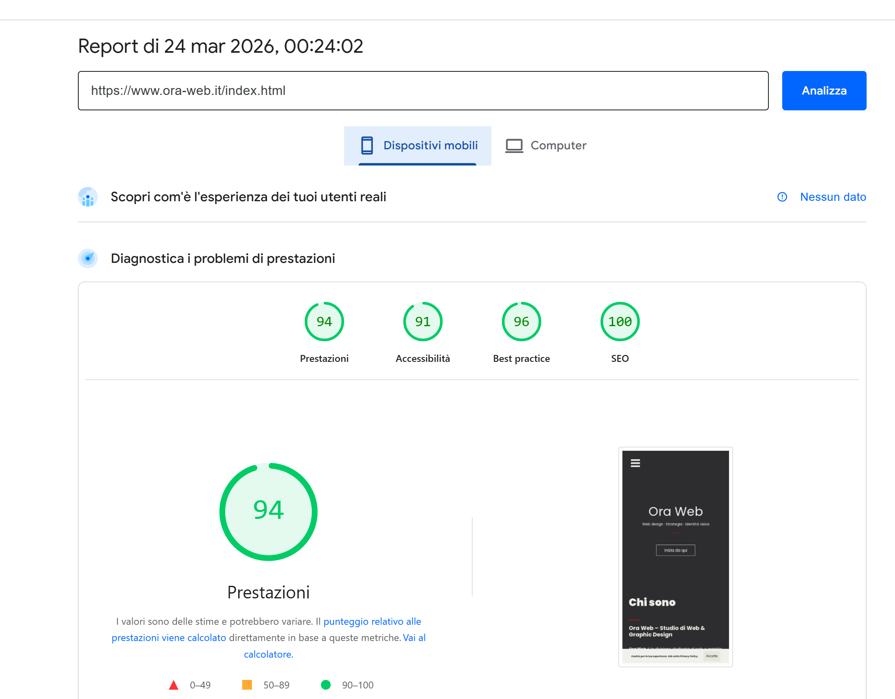Click the URL input field

[422, 90]
